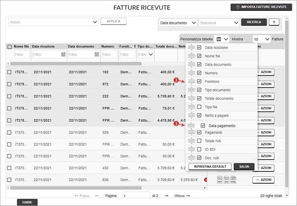Open the Tipo documento filter dropdown

click(145, 55)
